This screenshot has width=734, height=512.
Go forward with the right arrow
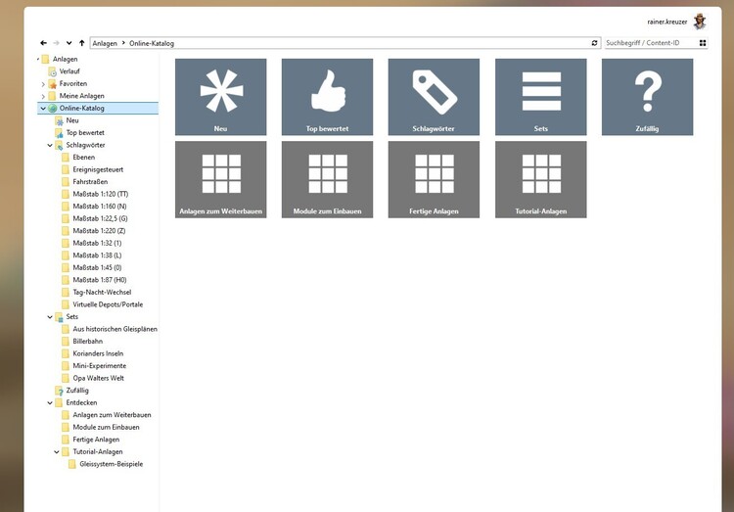coord(56,43)
